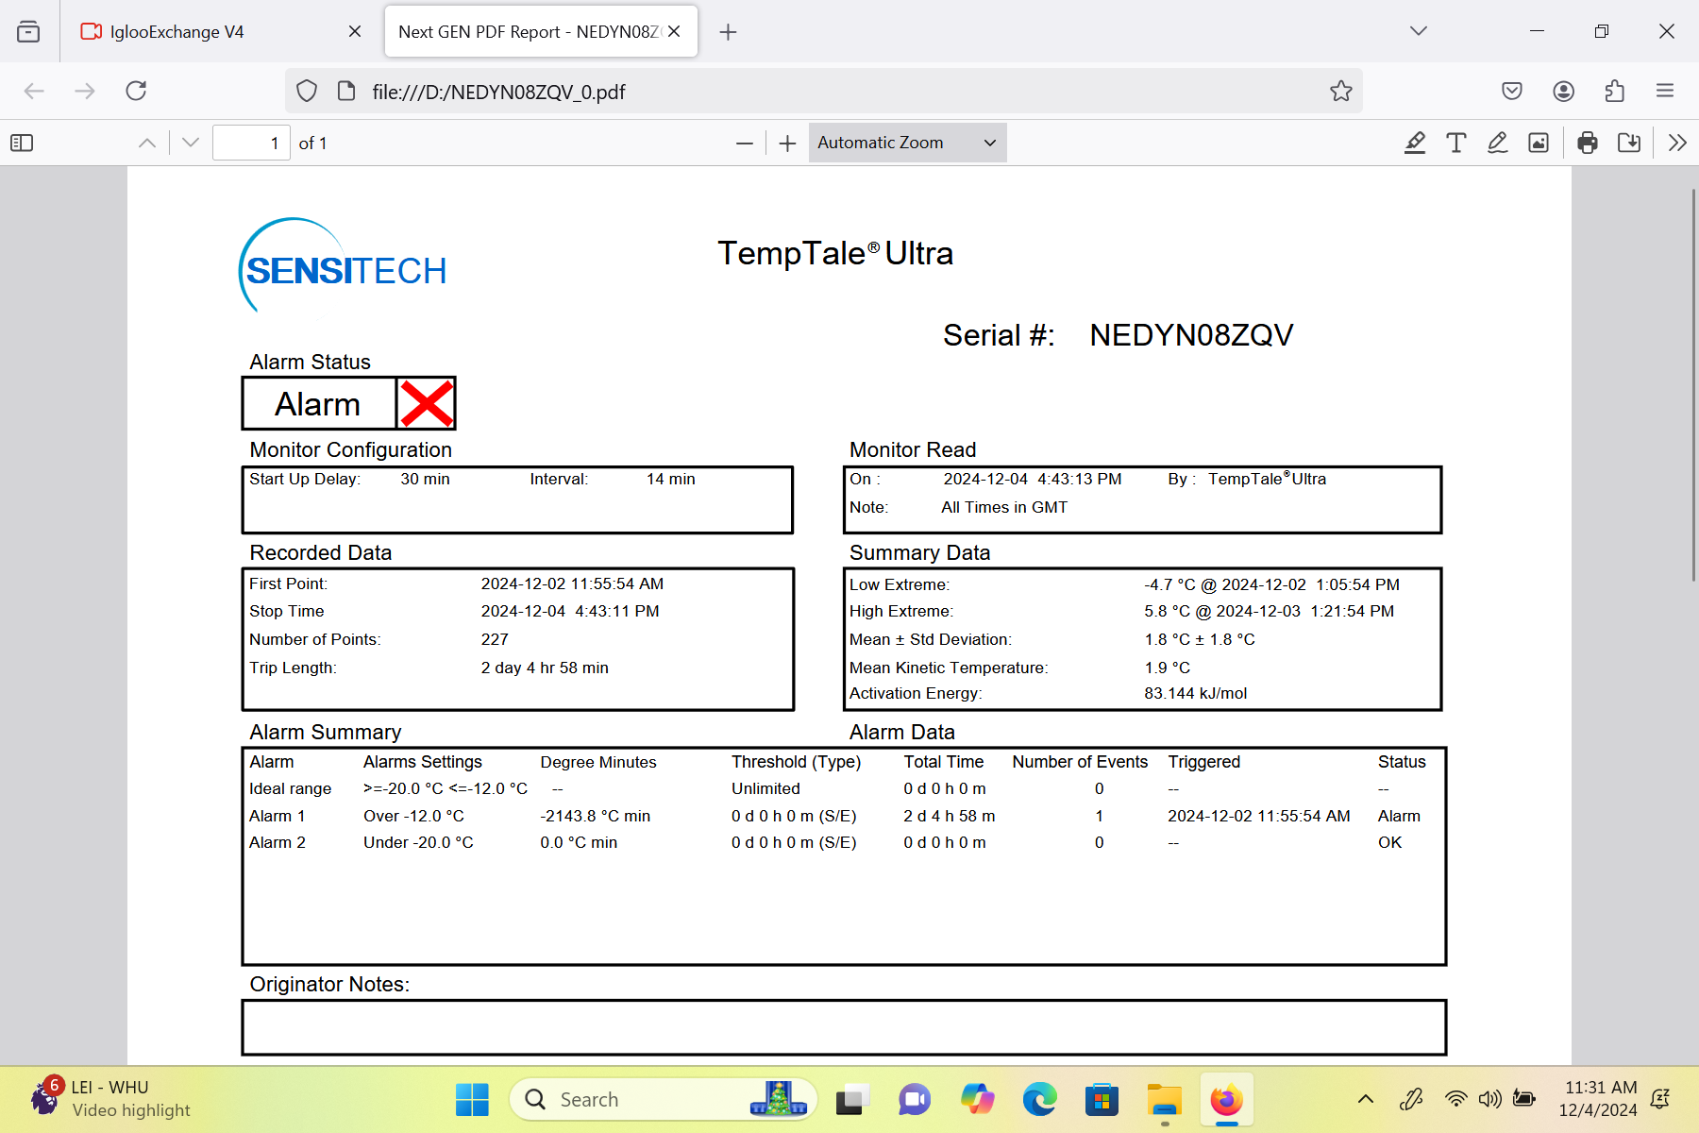Open the Automatic Zoom dropdown
Viewport: 1699px width, 1133px height.
907,143
